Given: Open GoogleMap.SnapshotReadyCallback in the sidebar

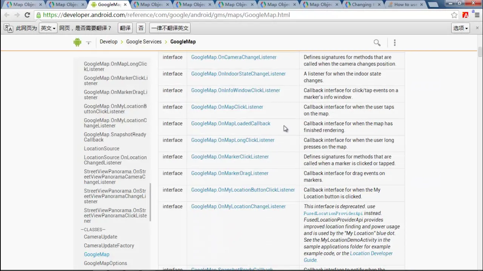Looking at the screenshot, I should click(115, 137).
